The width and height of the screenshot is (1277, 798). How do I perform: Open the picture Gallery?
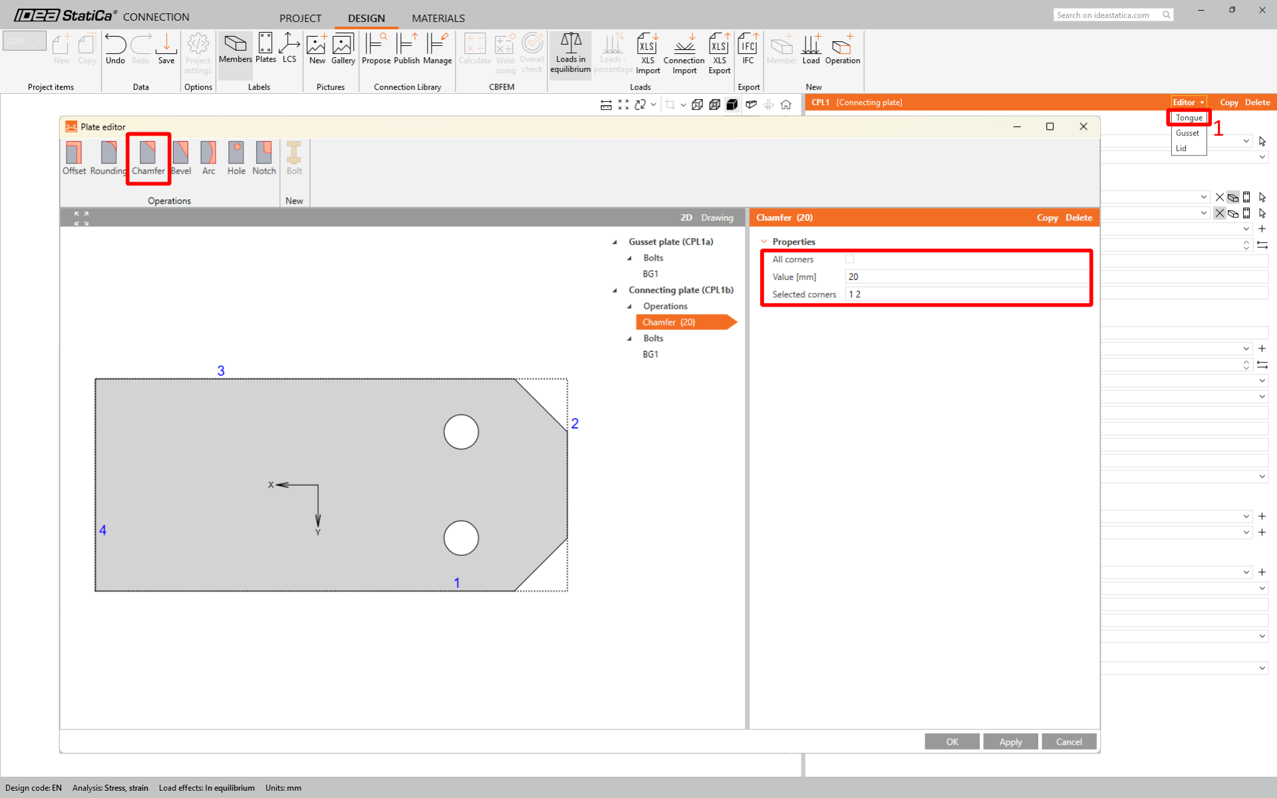coord(343,49)
